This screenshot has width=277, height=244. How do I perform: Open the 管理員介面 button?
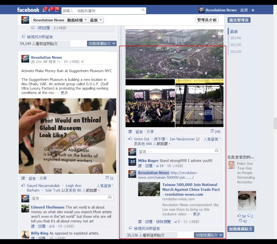(x=207, y=20)
